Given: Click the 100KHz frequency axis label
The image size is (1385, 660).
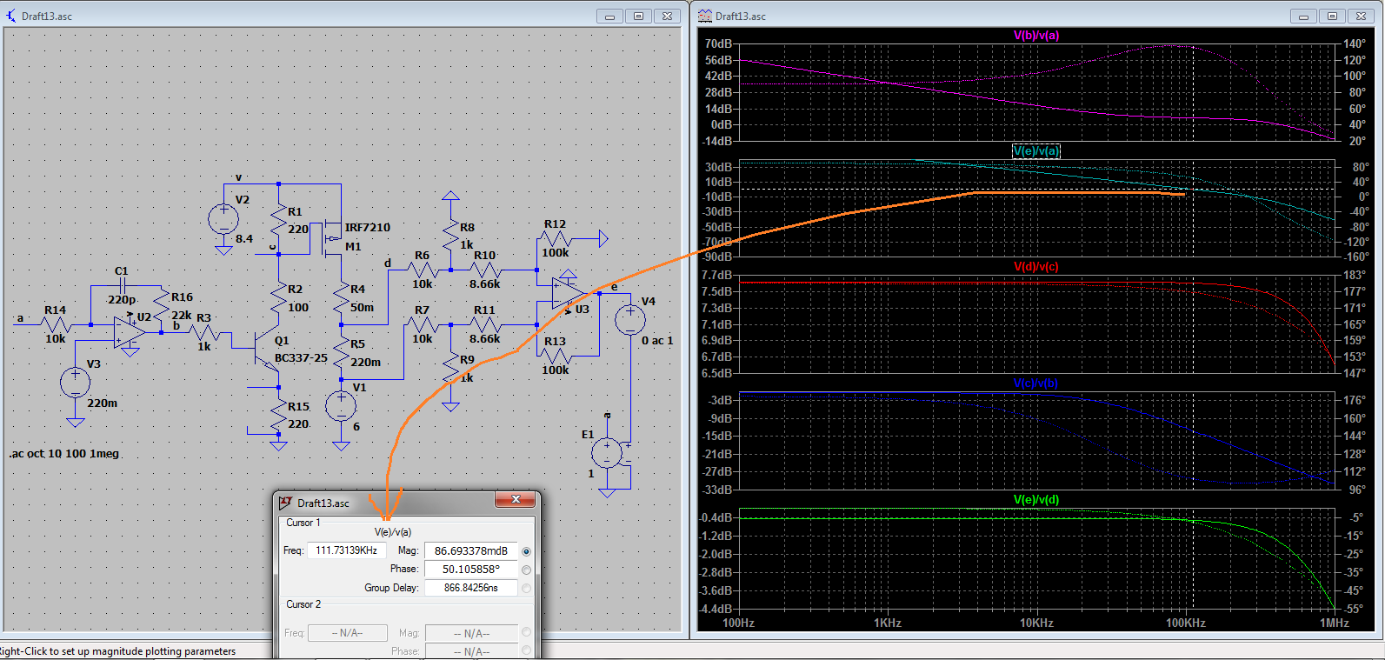Looking at the screenshot, I should pos(1185,623).
